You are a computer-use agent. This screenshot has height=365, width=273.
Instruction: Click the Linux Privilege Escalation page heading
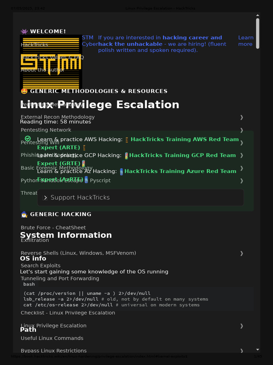point(100,105)
